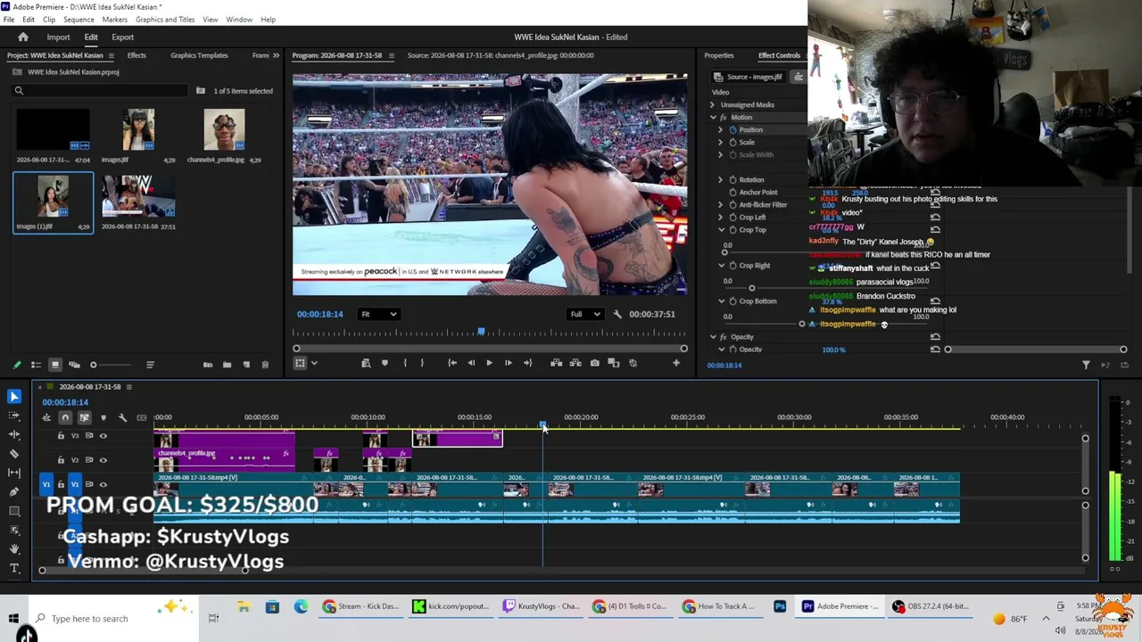Export frame with the camera icon

point(594,363)
